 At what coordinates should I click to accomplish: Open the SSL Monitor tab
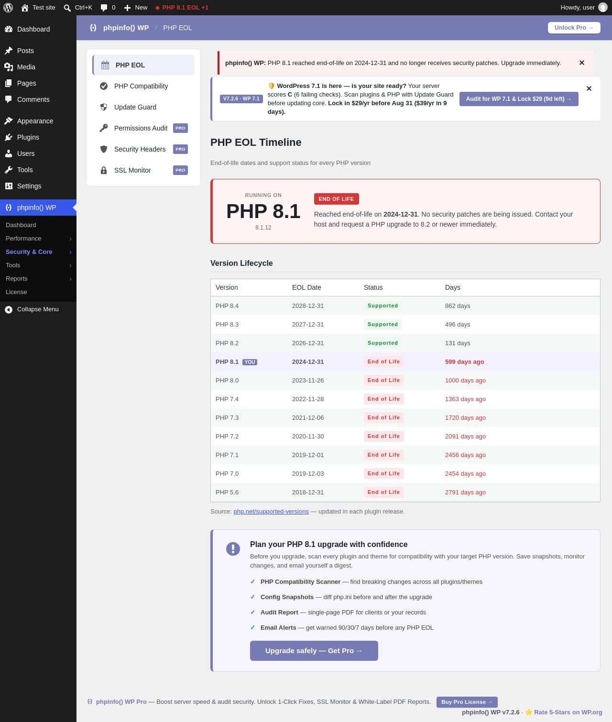(x=143, y=170)
